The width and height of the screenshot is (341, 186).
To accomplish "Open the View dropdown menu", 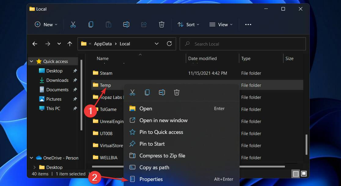I will click(x=221, y=25).
